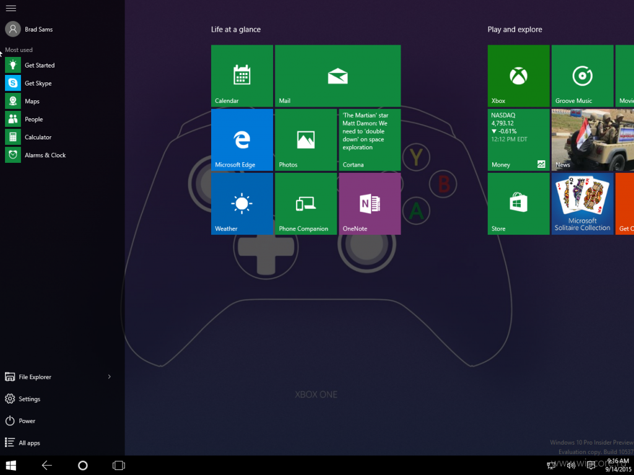Image resolution: width=634 pixels, height=475 pixels.
Task: Launch Get Started app
Action: [30, 65]
